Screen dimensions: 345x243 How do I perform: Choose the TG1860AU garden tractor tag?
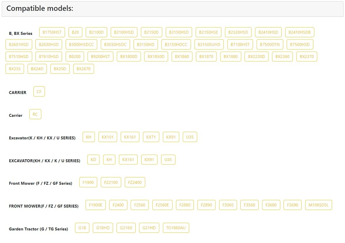176,228
